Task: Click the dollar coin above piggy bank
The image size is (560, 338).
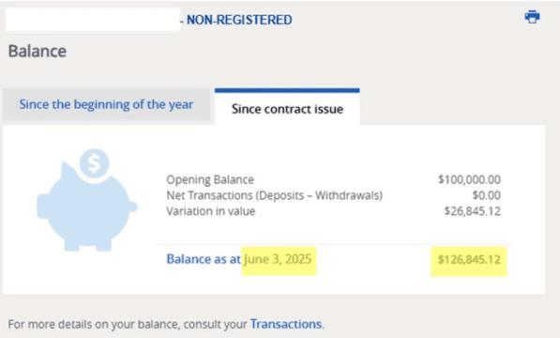Action: coord(95,163)
